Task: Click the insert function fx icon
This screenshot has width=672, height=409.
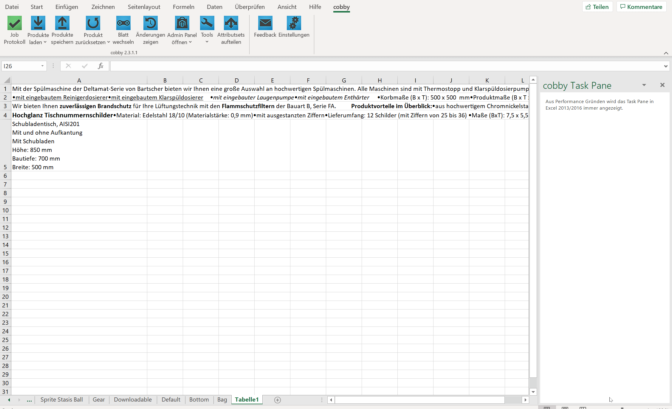Action: tap(100, 66)
